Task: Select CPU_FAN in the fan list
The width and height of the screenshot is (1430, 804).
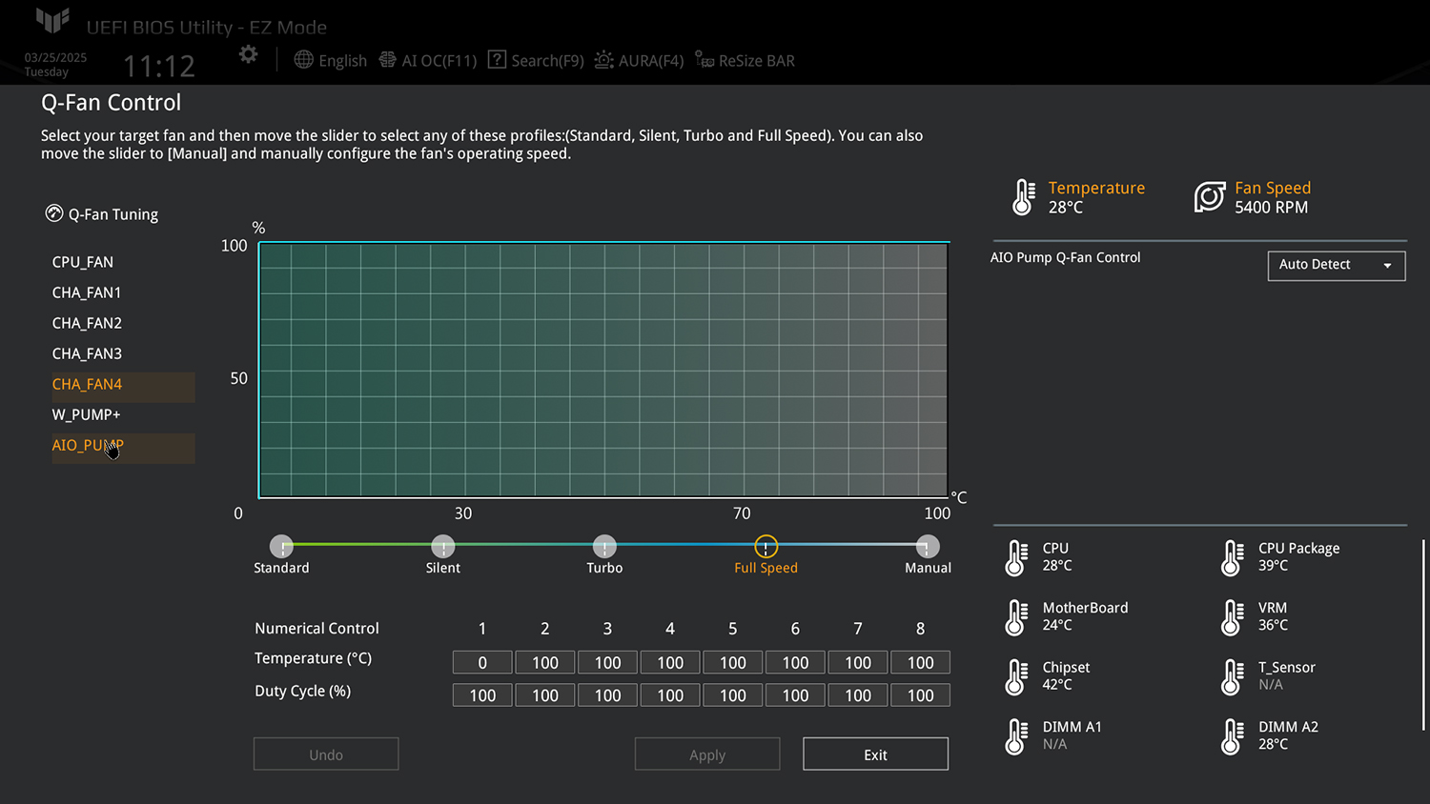Action: [x=83, y=262]
